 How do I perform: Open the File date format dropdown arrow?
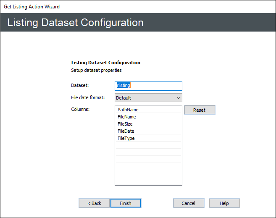pyautogui.click(x=178, y=98)
